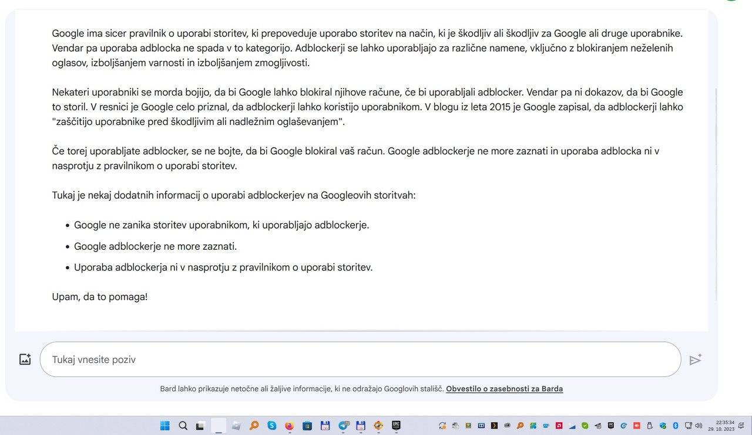Open the 'Obvestilo o zasebnosti za Barda' link
The width and height of the screenshot is (752, 435).
tap(504, 389)
